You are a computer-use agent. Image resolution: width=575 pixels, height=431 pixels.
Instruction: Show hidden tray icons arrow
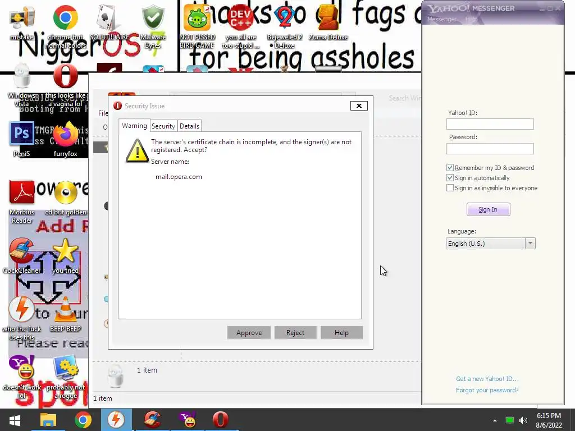pyautogui.click(x=495, y=420)
